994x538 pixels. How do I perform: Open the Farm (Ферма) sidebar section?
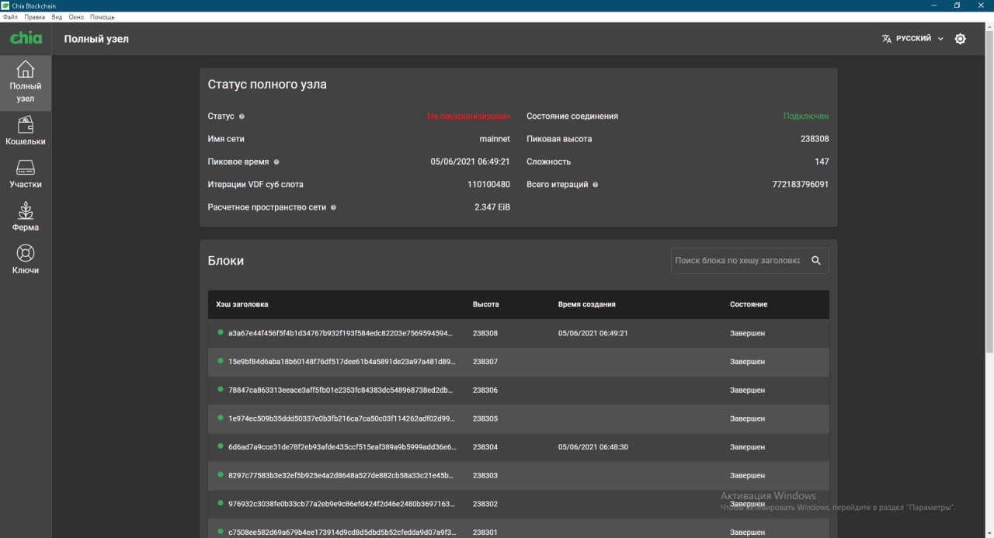coord(26,217)
